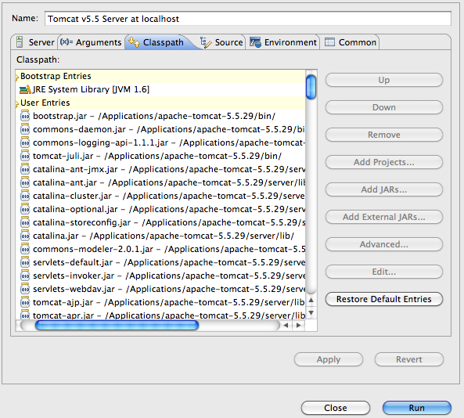This screenshot has width=464, height=418.
Task: Click the servlets-invoker.jar file icon
Action: 25,276
